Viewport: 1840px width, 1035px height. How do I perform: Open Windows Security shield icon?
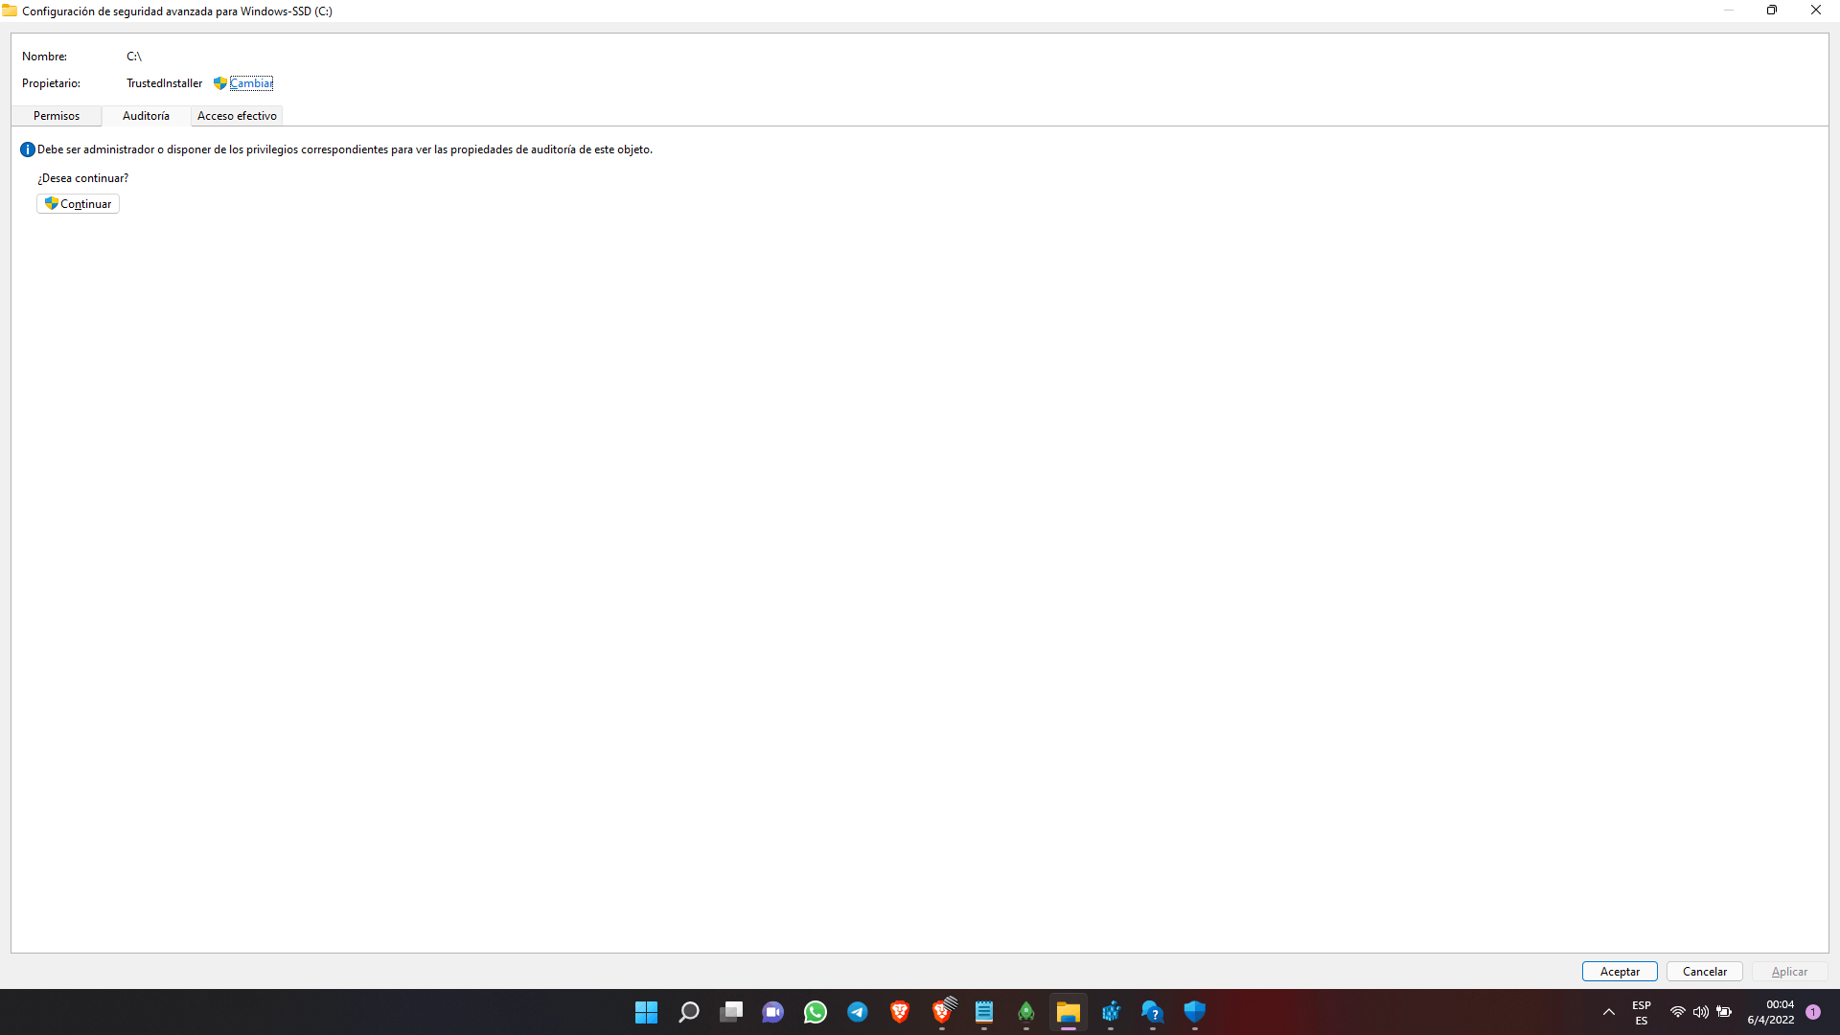tap(1194, 1012)
